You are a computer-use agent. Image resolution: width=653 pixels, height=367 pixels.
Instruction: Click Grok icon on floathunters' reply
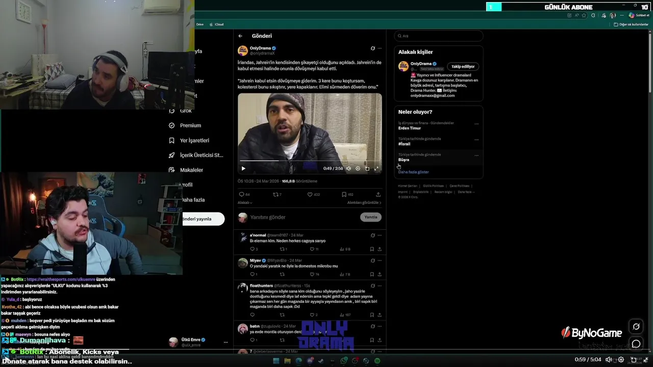[373, 285]
